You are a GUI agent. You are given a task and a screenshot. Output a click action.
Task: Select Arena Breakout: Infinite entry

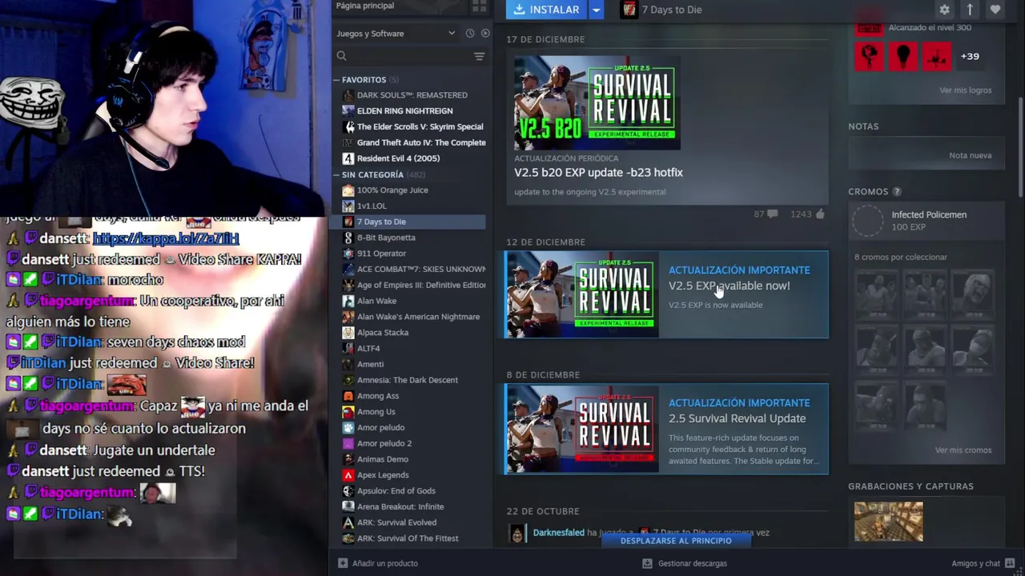[400, 506]
